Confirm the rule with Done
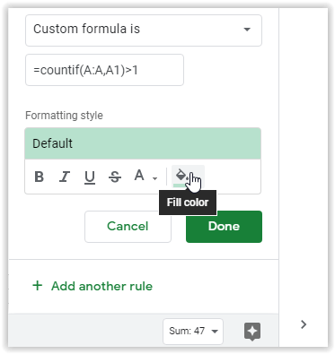335x354 pixels. (x=224, y=227)
